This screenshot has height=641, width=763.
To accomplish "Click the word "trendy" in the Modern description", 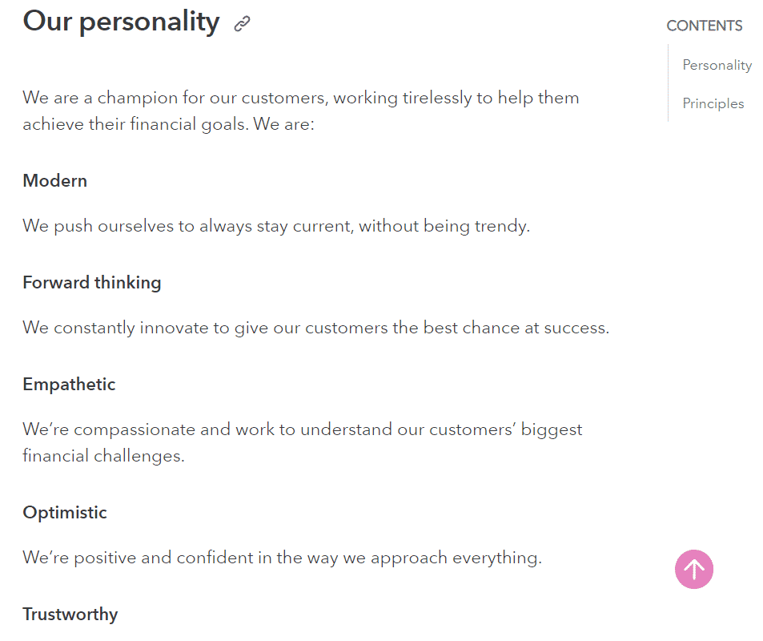I will (502, 227).
